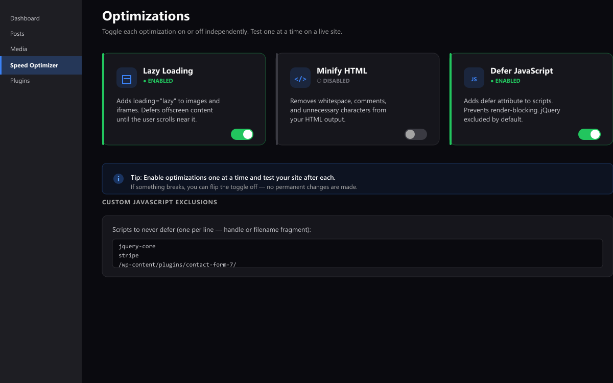Screen dimensions: 613x383
Task: Click the ENABLED status under Defer JavaScript
Action: [x=505, y=81]
